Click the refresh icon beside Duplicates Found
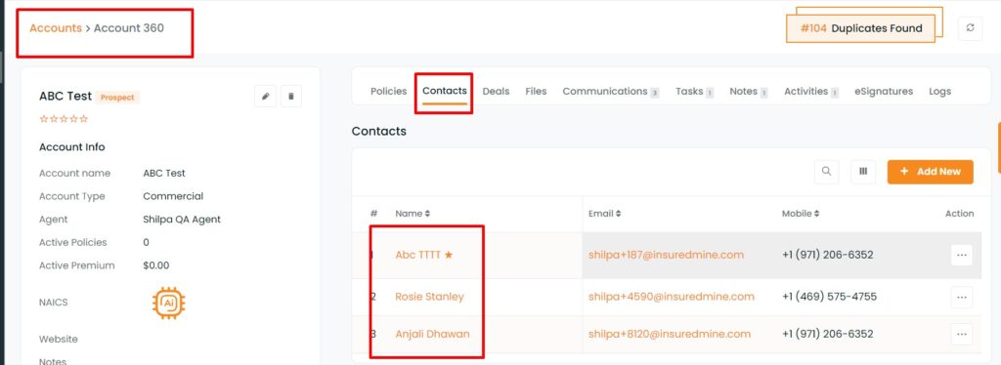1001x365 pixels. click(x=971, y=28)
